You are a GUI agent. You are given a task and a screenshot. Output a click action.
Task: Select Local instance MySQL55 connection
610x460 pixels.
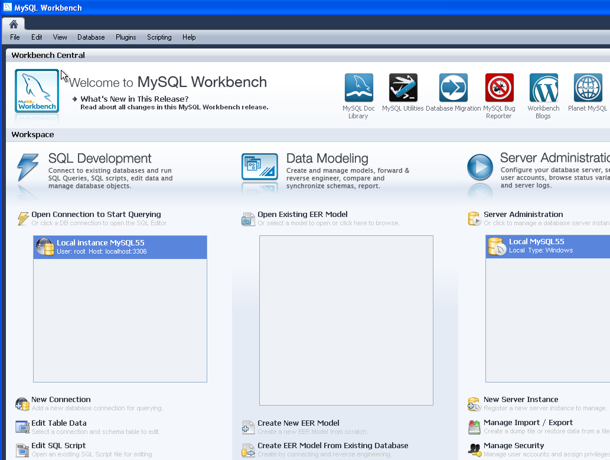[120, 247]
